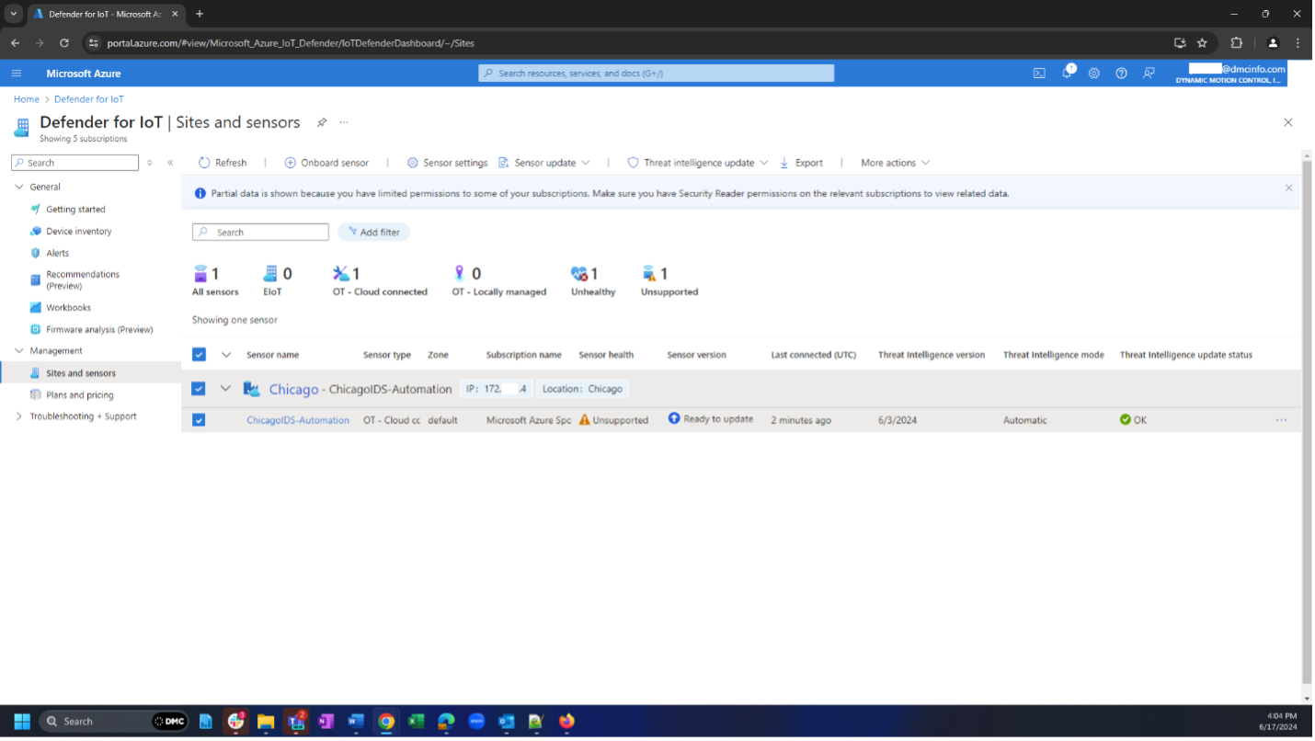1315x741 pixels.
Task: Open Device inventory in the sidebar
Action: coord(79,232)
